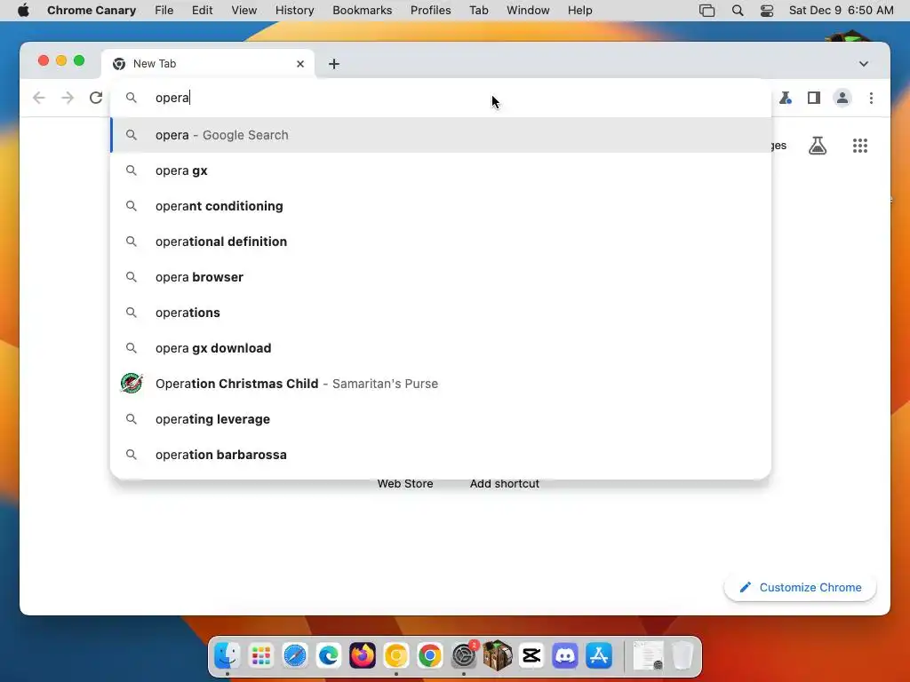Open the Chrome Canary app menu

pos(92,11)
